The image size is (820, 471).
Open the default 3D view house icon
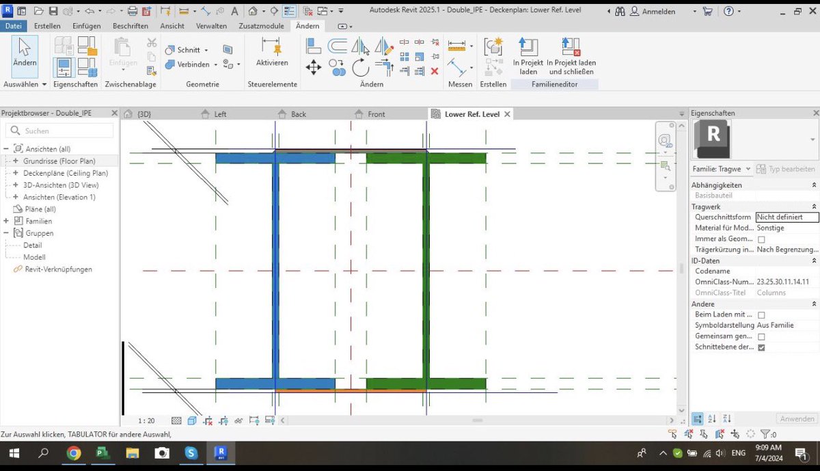coord(254,11)
